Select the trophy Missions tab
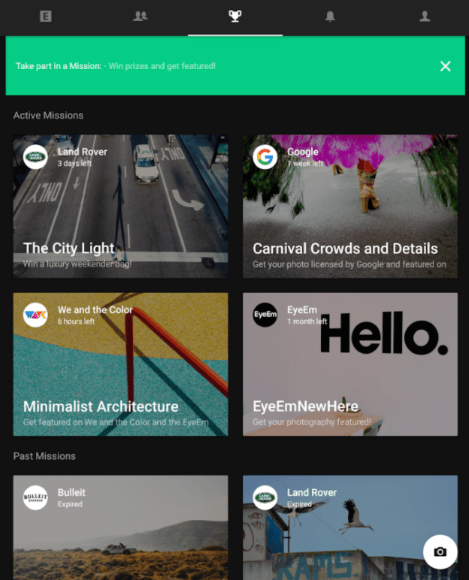469x580 pixels. 235,17
